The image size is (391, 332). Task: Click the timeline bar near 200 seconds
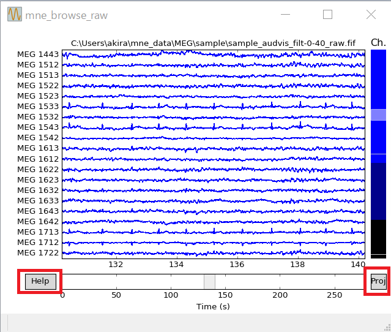pos(280,281)
